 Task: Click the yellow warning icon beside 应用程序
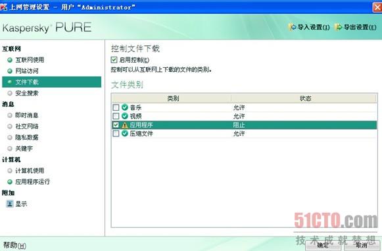125,125
